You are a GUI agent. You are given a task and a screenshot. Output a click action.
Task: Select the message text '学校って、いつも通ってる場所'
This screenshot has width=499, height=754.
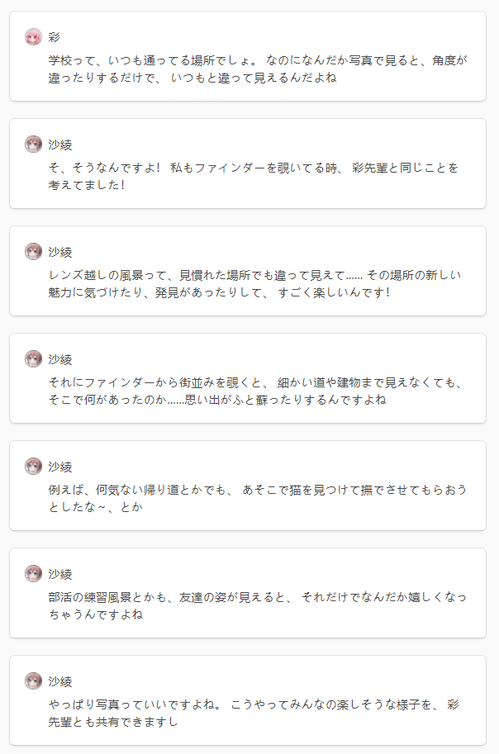(x=258, y=69)
